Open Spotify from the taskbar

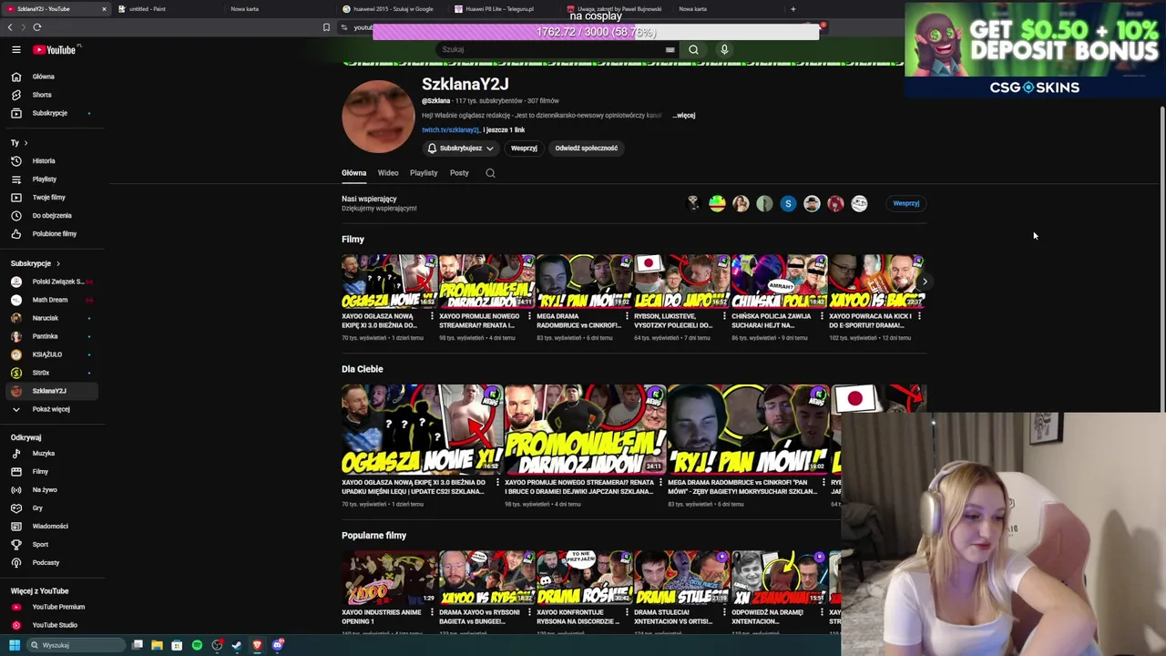point(197,645)
